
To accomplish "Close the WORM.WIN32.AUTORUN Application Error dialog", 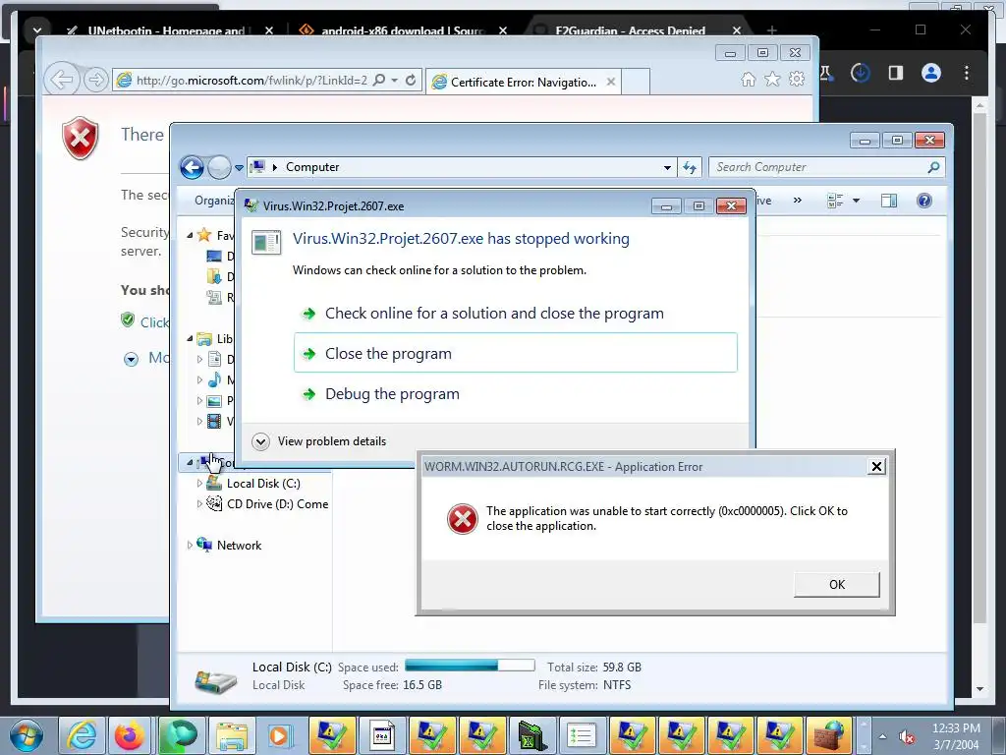I will tap(876, 467).
